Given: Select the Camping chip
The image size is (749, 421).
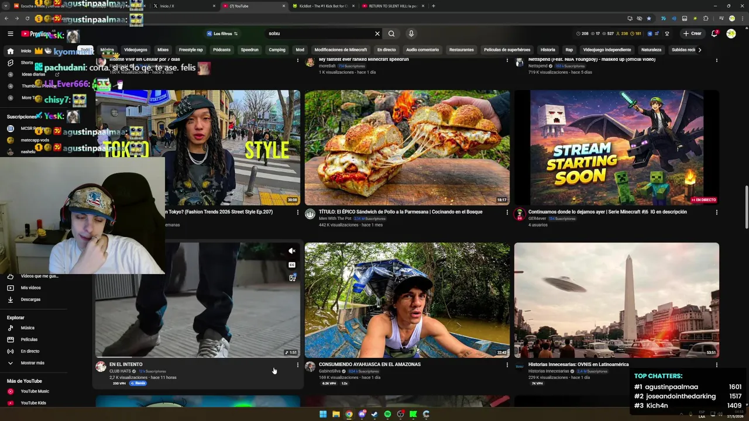Looking at the screenshot, I should [277, 50].
